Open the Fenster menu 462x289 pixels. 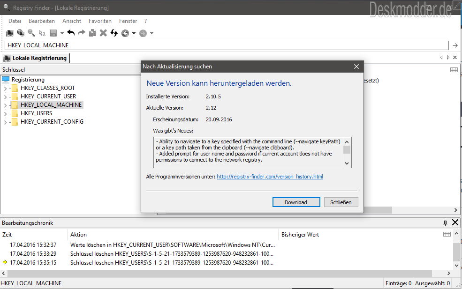coord(128,21)
